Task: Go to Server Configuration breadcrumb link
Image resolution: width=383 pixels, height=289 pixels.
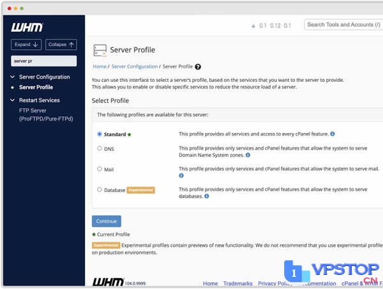Action: (x=134, y=66)
